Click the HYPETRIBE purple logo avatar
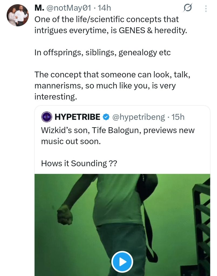Viewport: 217px width, 276px height. point(46,117)
